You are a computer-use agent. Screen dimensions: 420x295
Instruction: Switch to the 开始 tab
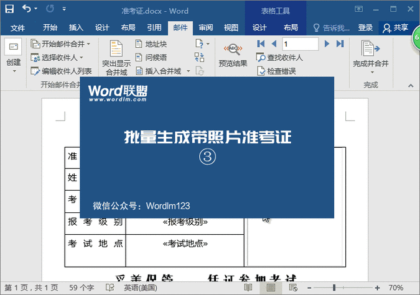click(x=50, y=27)
